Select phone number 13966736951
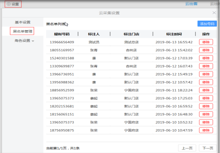Image resolution: width=220 pixels, height=153 pixels. click(62, 74)
